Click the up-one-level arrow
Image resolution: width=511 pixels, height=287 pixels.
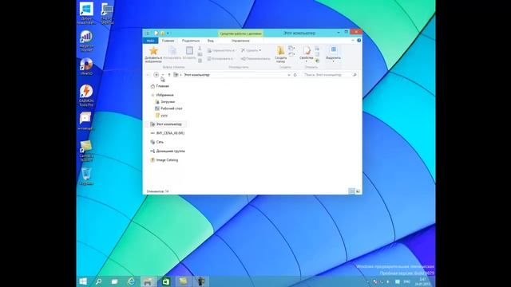(168, 75)
